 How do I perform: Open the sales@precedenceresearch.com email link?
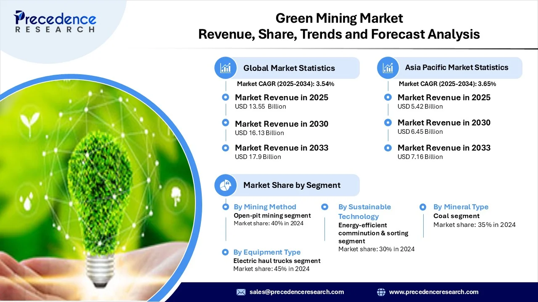pos(296,292)
